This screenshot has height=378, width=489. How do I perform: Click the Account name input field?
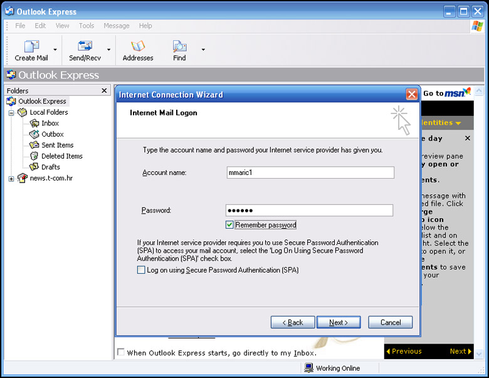(x=310, y=172)
